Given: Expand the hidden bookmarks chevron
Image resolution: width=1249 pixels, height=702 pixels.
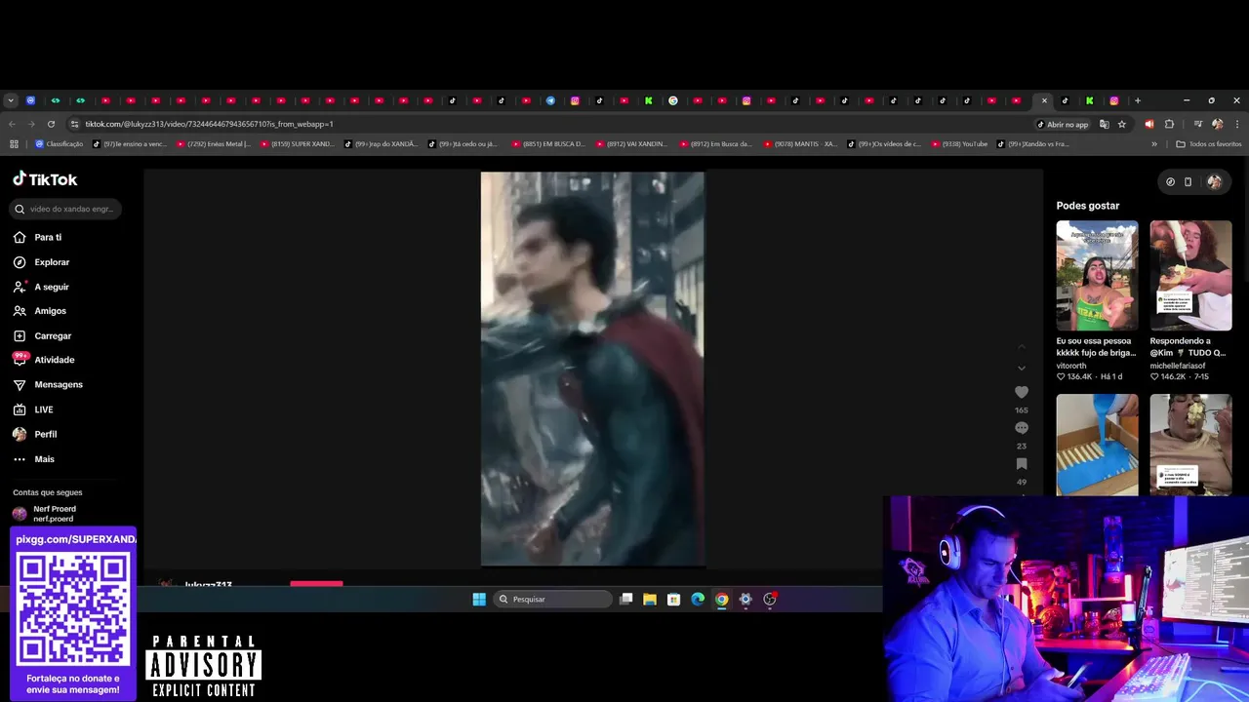Looking at the screenshot, I should tap(1154, 144).
